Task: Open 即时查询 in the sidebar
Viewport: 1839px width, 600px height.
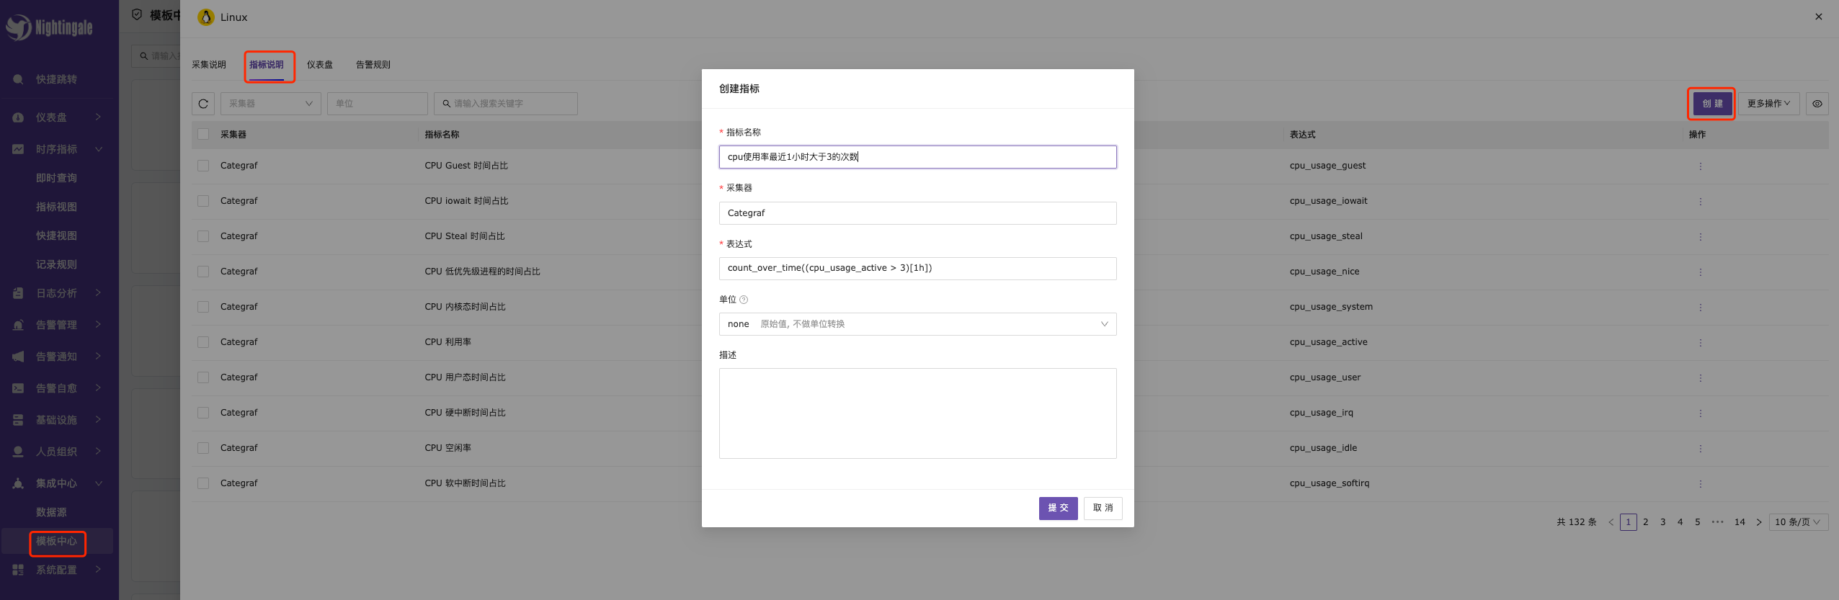Action: pos(56,178)
